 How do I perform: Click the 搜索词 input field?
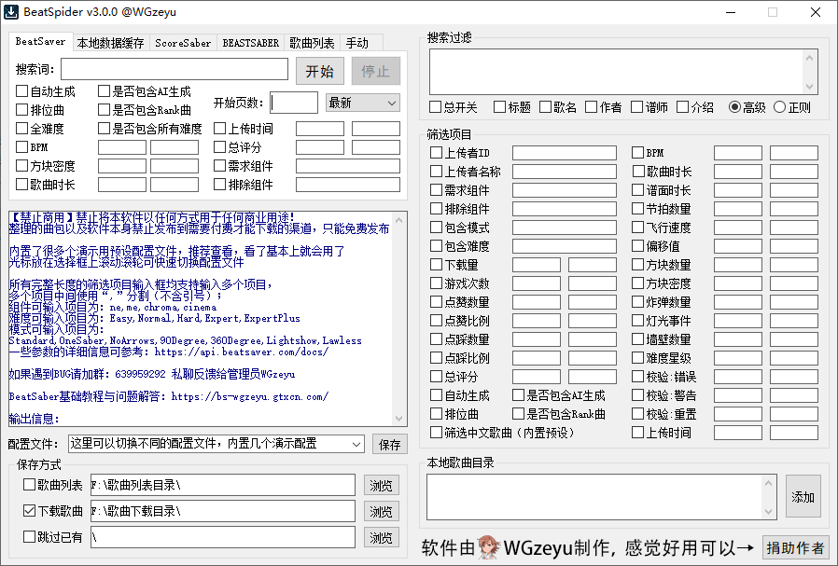[x=175, y=70]
